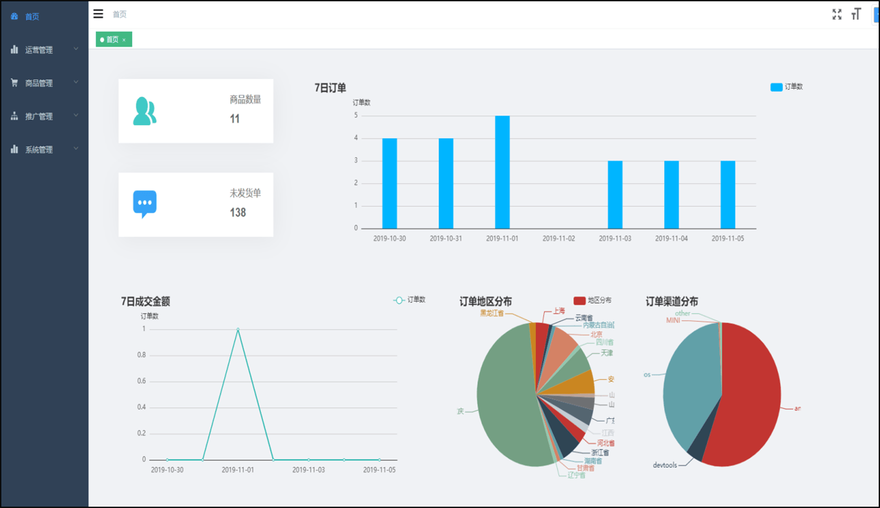Close the 首页 tab with x button

tap(124, 40)
